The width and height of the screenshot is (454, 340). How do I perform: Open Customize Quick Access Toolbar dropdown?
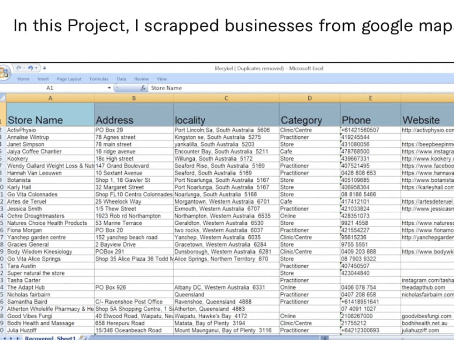click(x=44, y=68)
